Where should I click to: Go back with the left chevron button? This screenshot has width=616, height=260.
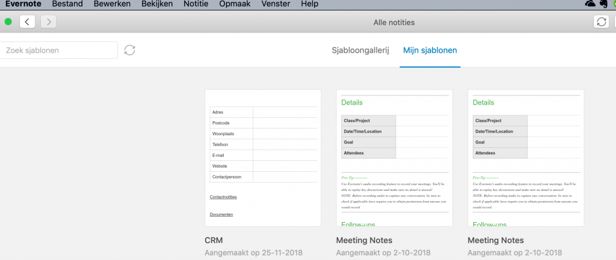click(27, 22)
